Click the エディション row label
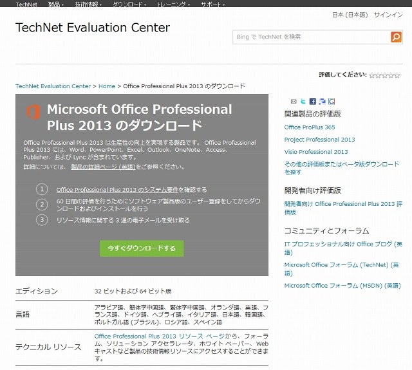 point(37,291)
